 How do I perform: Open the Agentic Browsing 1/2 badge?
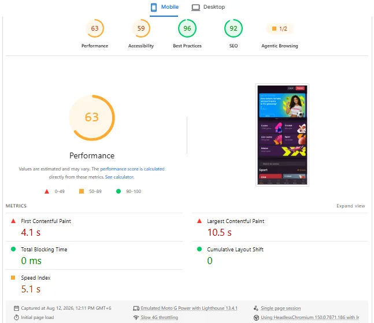pyautogui.click(x=280, y=29)
